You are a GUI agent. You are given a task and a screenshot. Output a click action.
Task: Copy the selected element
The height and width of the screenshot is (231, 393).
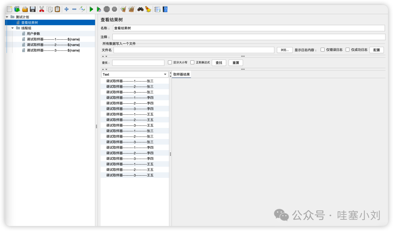coord(49,9)
